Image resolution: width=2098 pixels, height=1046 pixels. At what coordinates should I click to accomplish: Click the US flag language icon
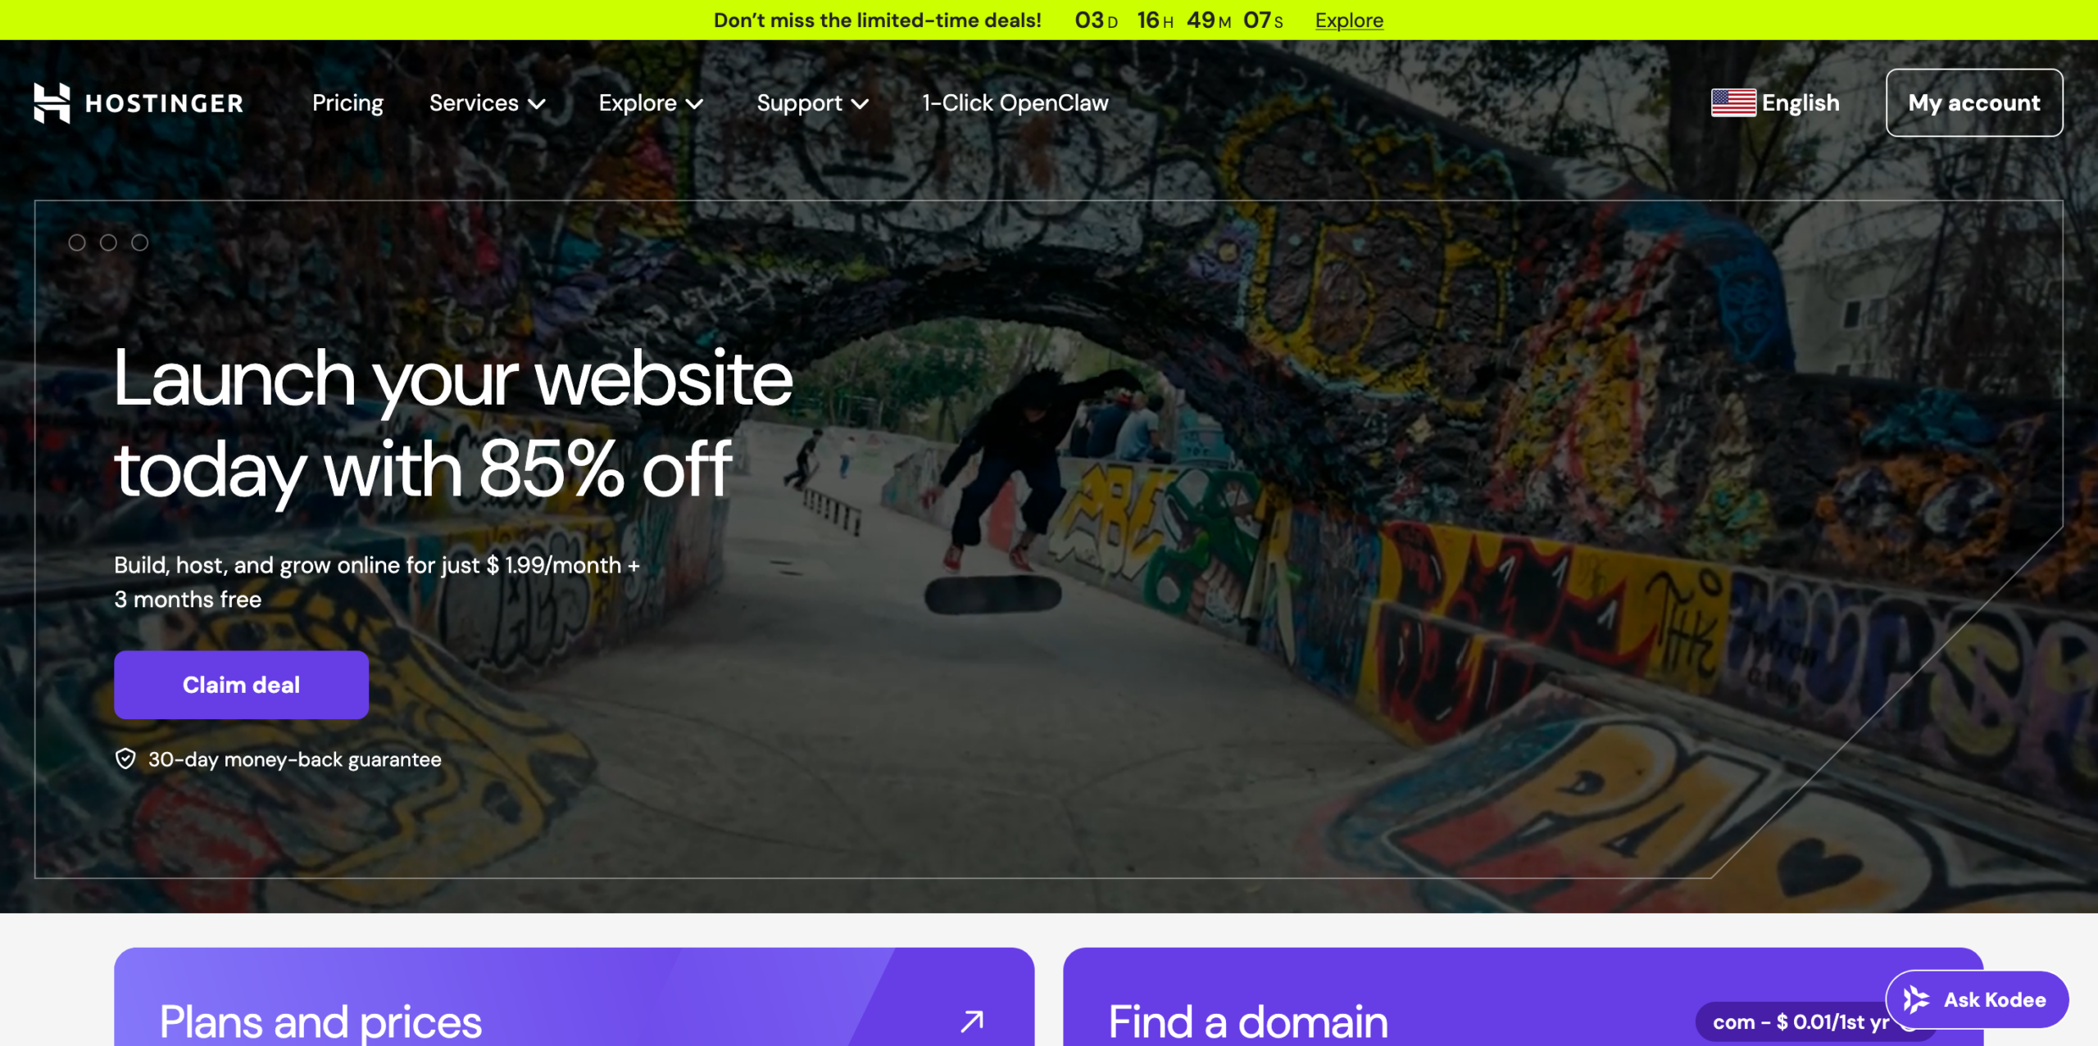point(1733,103)
